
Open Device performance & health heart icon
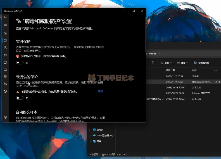(5, 77)
